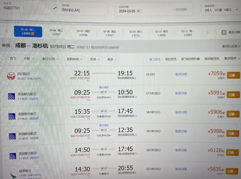
Task: Open 航班详情 for the 14:50 flight
Action: tap(181, 150)
